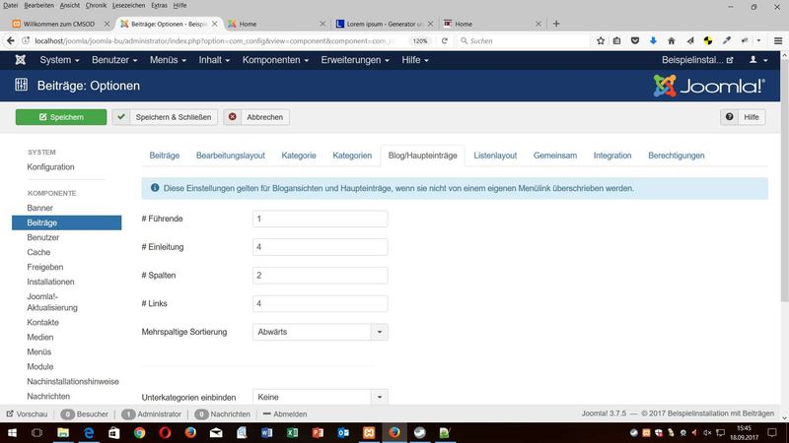
Task: Open Word from the taskbar
Action: 266,432
